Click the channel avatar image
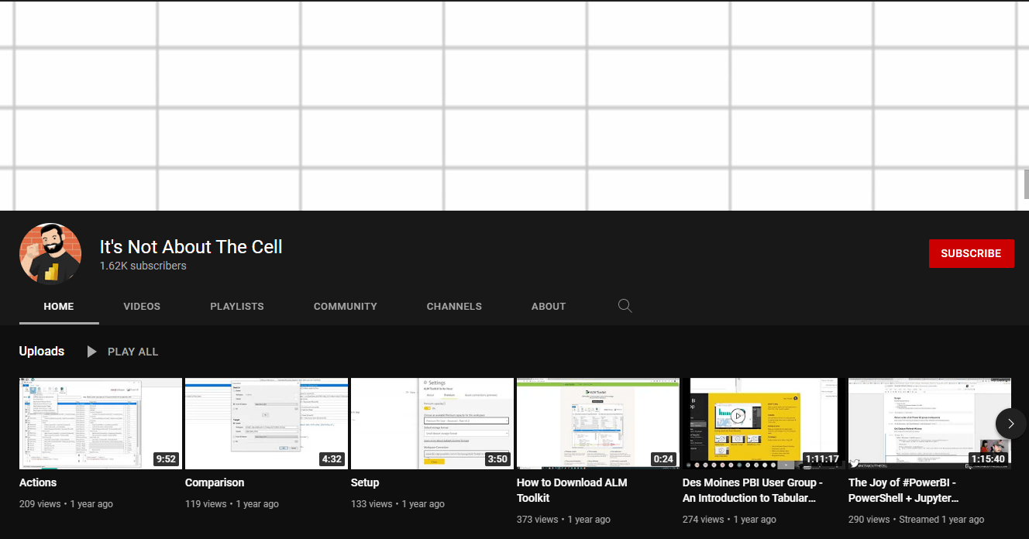The image size is (1029, 539). point(50,254)
